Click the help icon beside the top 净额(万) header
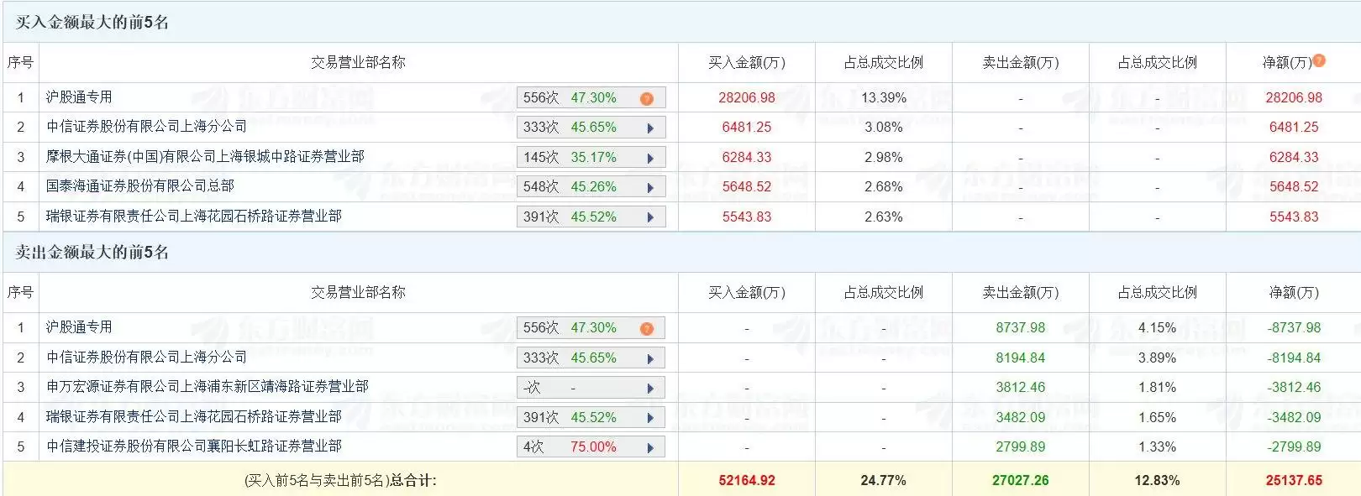Viewport: 1361px width, 496px height. 1319,60
